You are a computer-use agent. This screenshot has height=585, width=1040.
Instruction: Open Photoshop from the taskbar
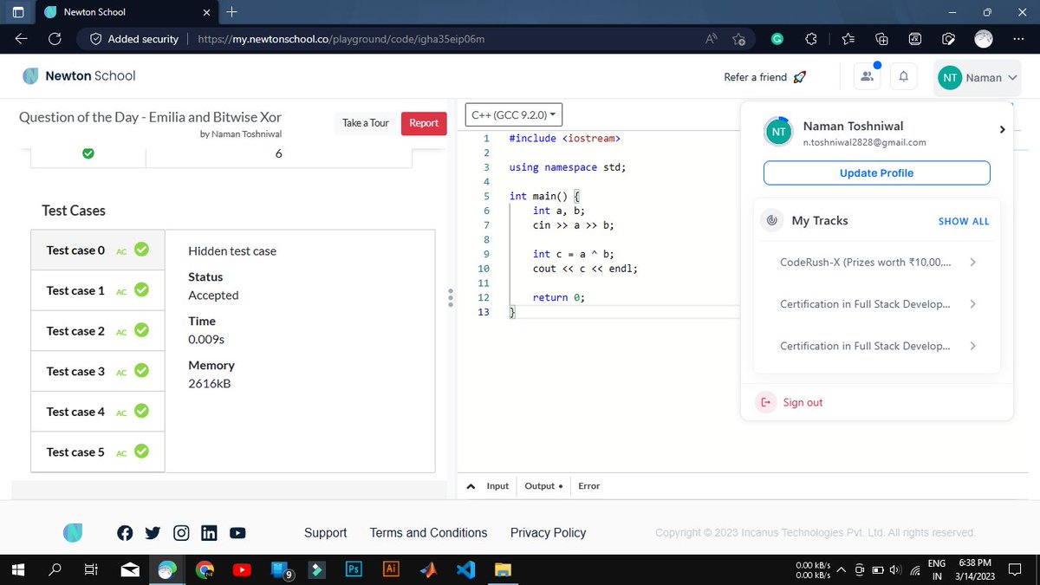(354, 569)
